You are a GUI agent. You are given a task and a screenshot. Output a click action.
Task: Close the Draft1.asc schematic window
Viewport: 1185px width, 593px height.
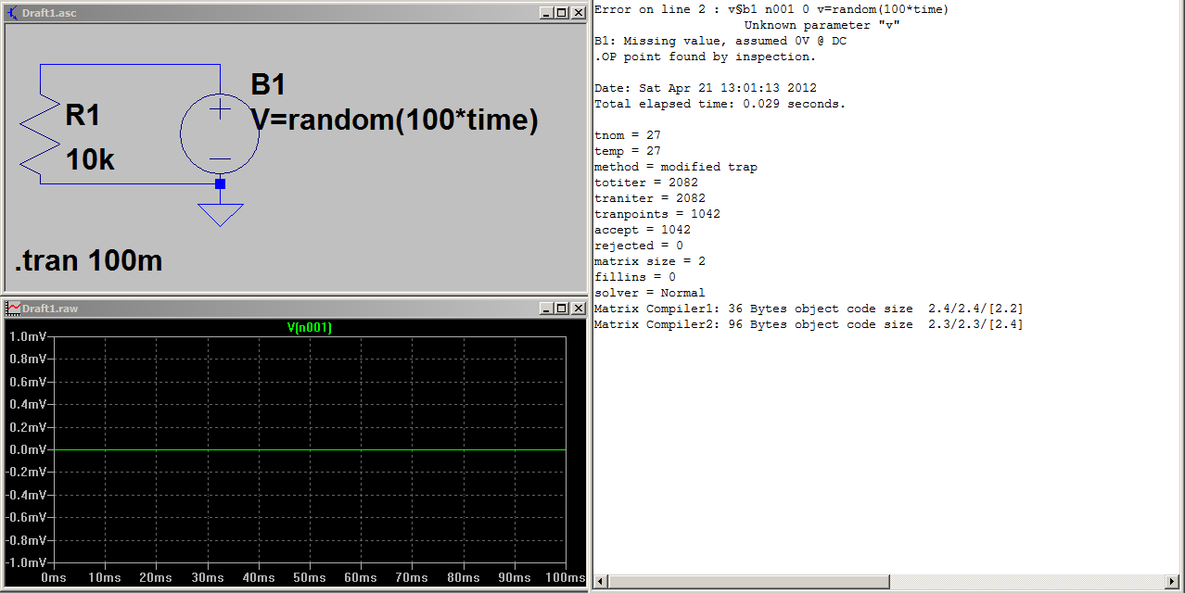pos(577,13)
